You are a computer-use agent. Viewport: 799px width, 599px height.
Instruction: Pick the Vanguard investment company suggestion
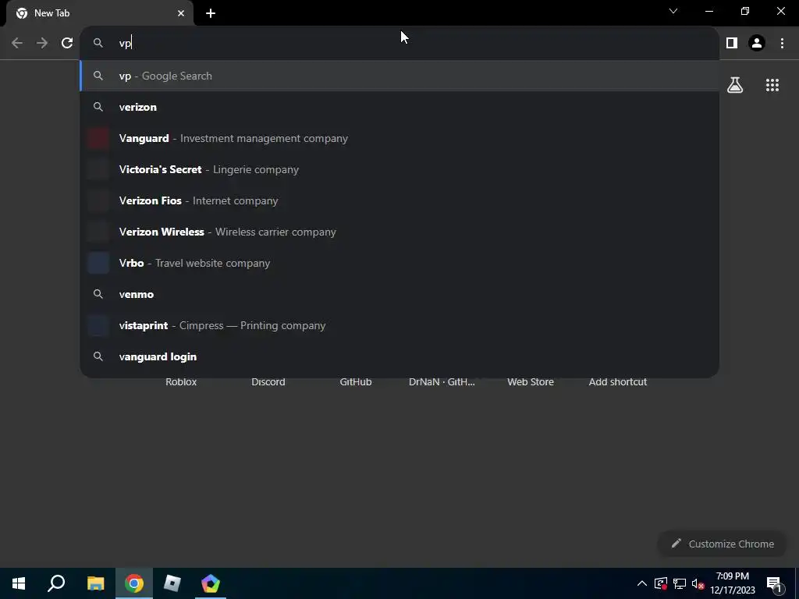coord(399,138)
